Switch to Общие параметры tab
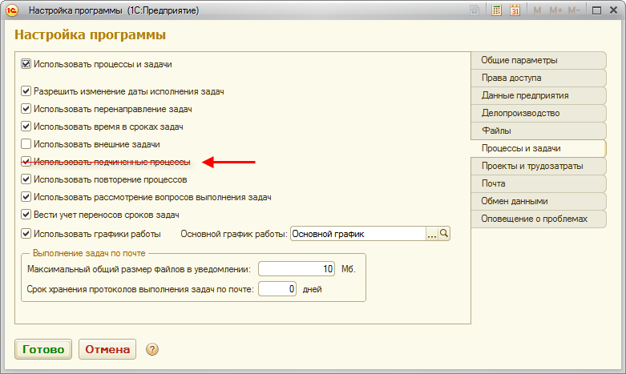Viewport: 626px width, 374px height. (x=539, y=60)
